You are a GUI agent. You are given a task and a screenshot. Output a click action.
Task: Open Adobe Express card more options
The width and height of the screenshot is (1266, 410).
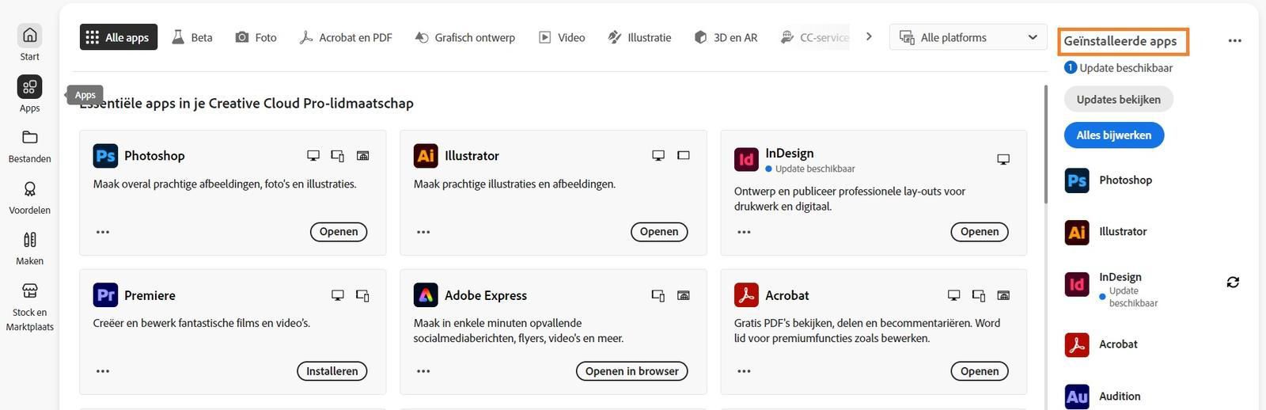tap(423, 371)
